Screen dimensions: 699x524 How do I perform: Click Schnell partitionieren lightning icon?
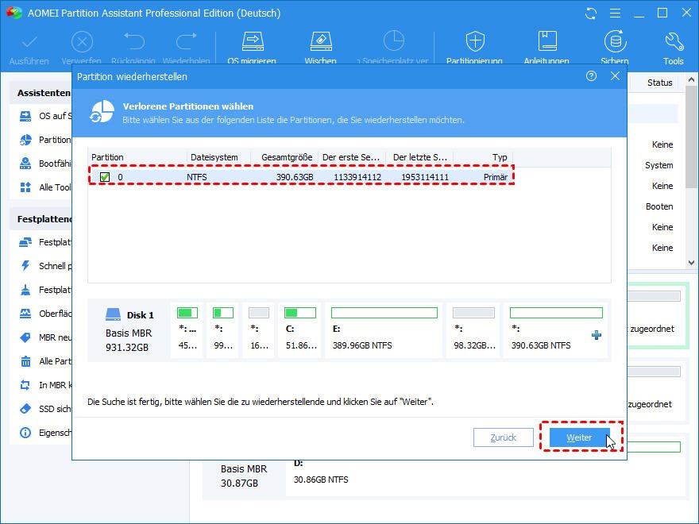tap(25, 265)
